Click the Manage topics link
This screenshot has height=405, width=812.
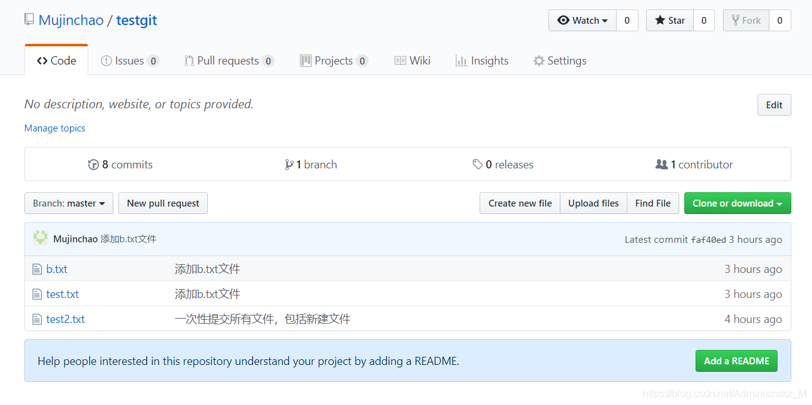(x=54, y=128)
